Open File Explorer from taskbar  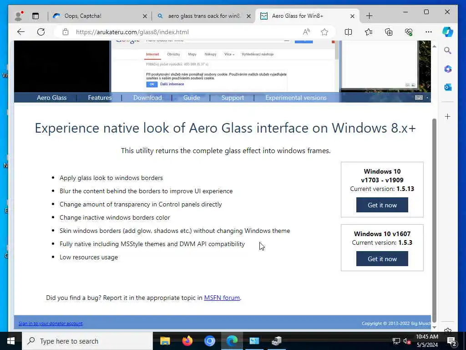point(165,341)
